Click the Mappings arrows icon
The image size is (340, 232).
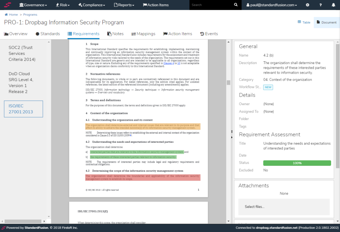point(134,34)
